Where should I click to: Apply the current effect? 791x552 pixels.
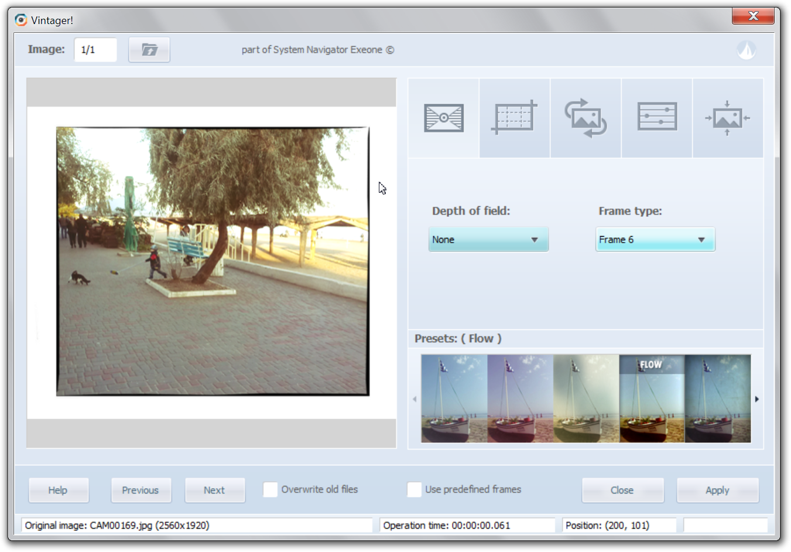coord(718,490)
